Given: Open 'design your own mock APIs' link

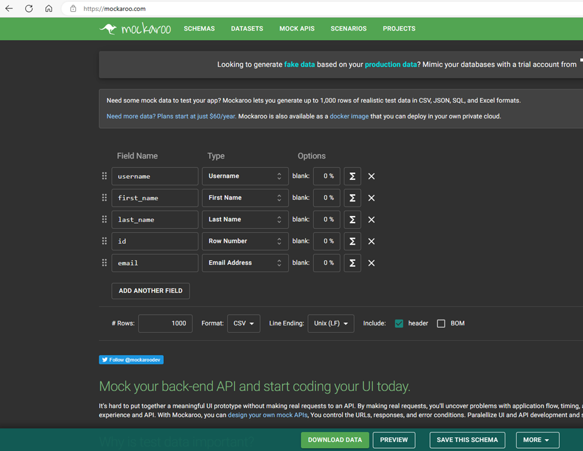Looking at the screenshot, I should click(268, 415).
